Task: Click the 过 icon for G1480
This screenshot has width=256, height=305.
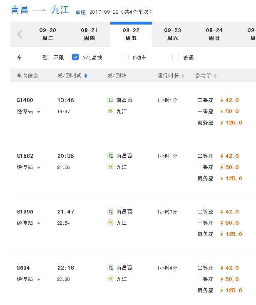Action: point(111,100)
